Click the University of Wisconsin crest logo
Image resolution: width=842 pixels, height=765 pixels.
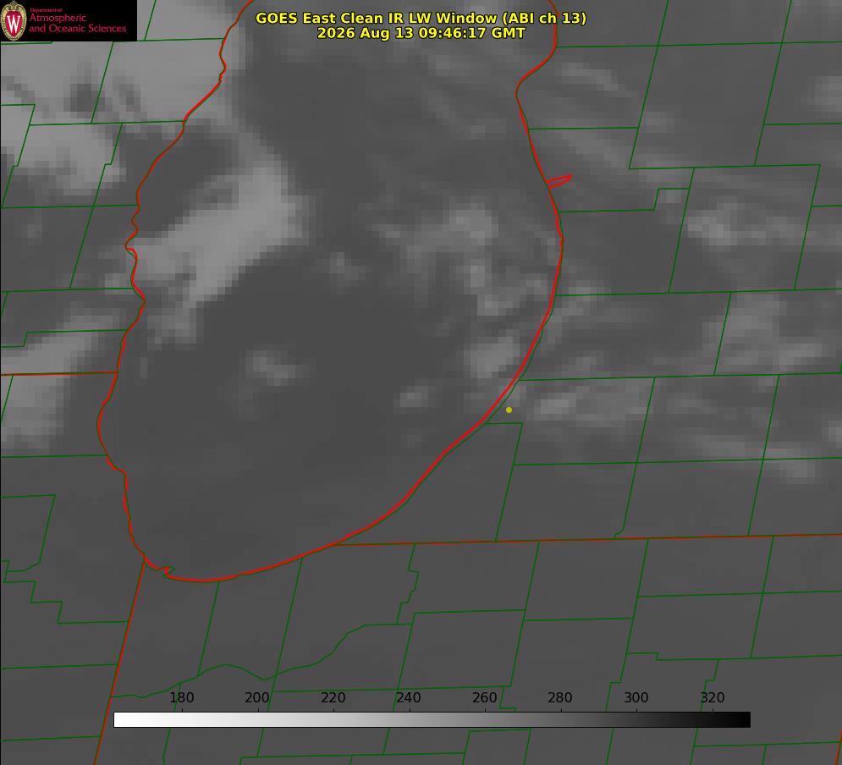[14, 21]
